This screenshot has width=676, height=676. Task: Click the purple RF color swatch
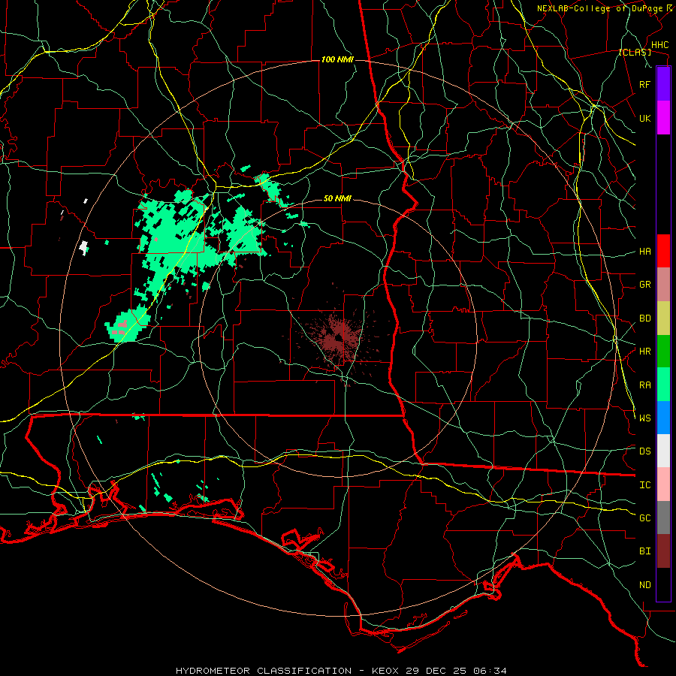point(663,84)
